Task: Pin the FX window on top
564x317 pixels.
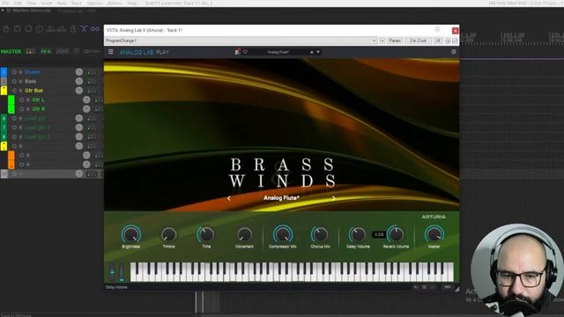Action: coord(437,30)
